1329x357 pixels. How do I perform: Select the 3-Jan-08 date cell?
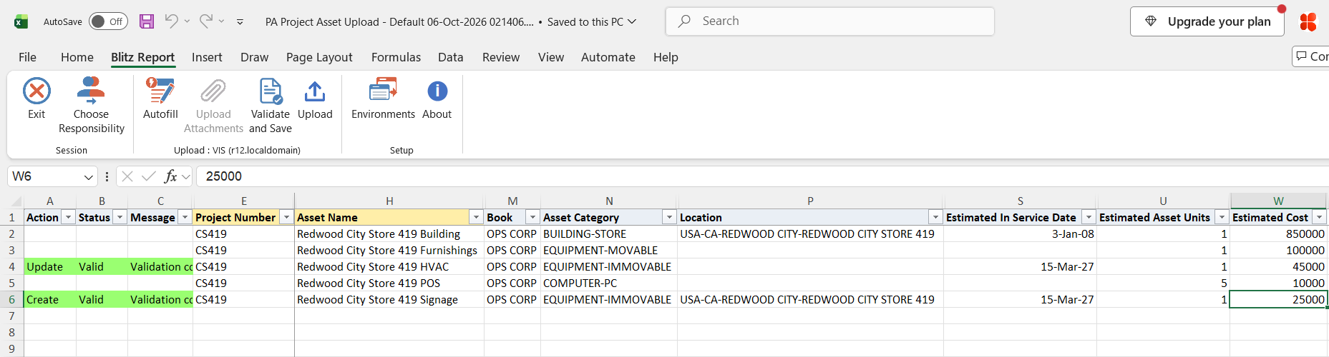pyautogui.click(x=1020, y=233)
